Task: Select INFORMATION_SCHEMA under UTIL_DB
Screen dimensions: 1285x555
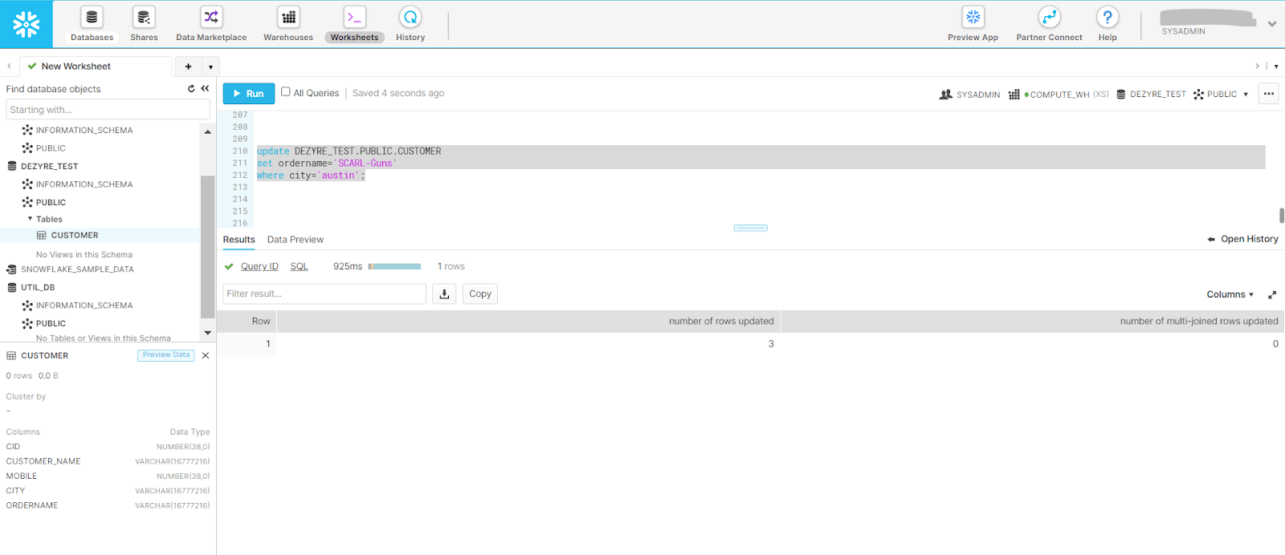Action: [84, 306]
